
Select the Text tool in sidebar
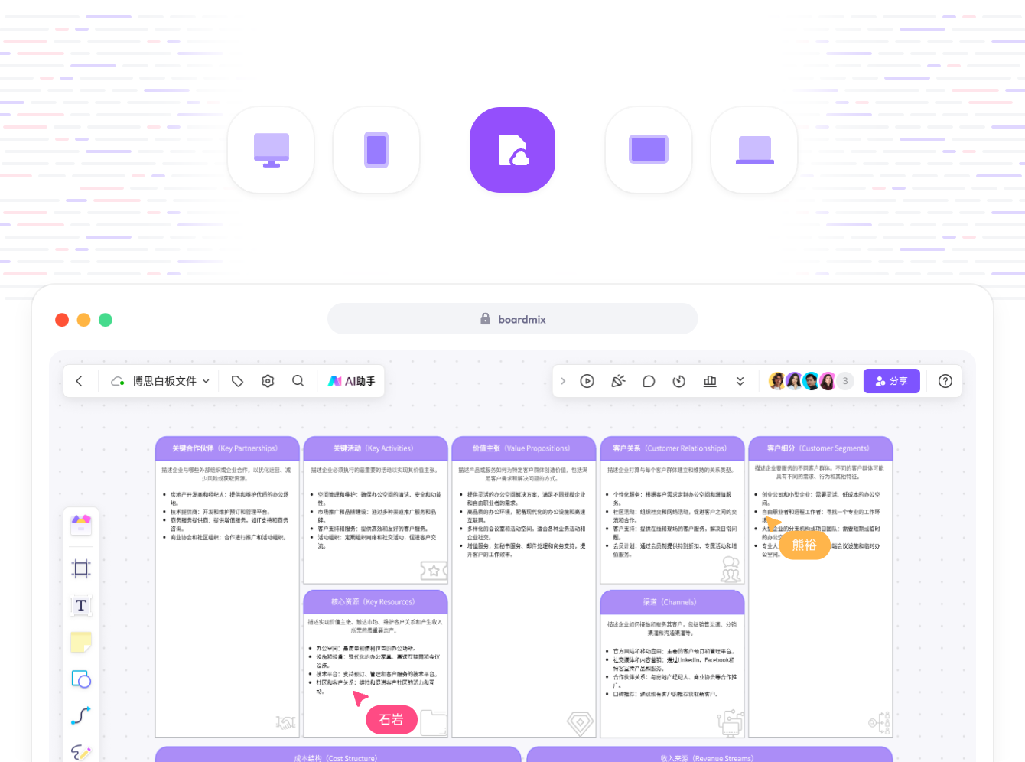(81, 605)
